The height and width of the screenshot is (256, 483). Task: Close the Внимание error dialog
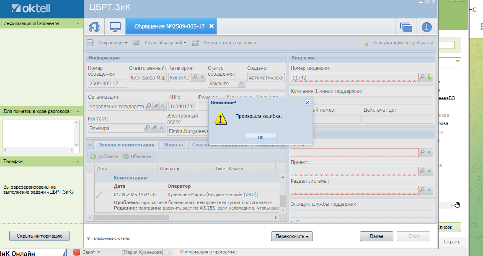click(307, 103)
